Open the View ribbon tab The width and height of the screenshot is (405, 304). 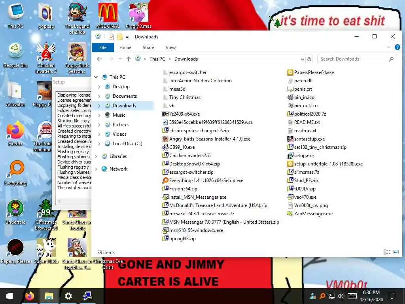[x=170, y=47]
